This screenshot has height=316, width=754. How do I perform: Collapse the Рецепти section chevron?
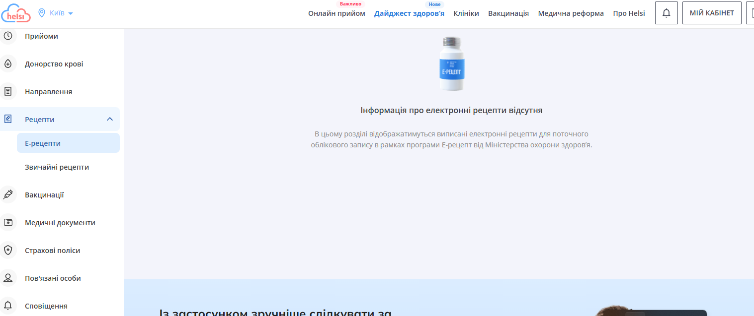(x=110, y=119)
